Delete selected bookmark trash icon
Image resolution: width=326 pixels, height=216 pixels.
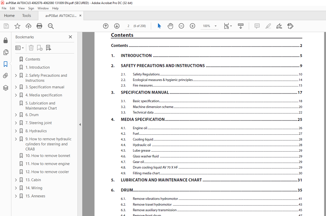point(31,48)
